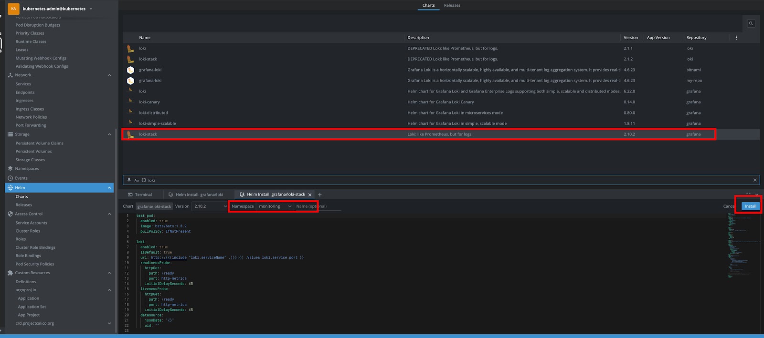Click the Custom Resources puzzle icon
Screen dimensions: 764x338
(10, 273)
